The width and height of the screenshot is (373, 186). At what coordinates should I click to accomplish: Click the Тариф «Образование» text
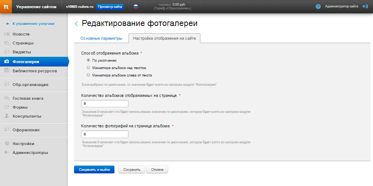point(172,8)
